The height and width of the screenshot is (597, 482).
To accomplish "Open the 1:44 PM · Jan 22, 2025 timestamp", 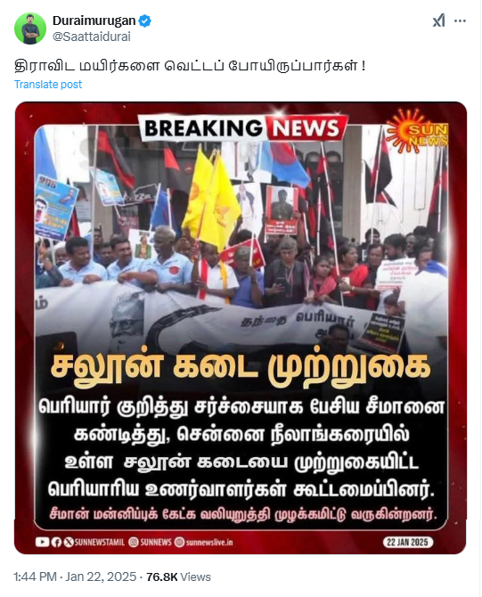I will (x=75, y=577).
